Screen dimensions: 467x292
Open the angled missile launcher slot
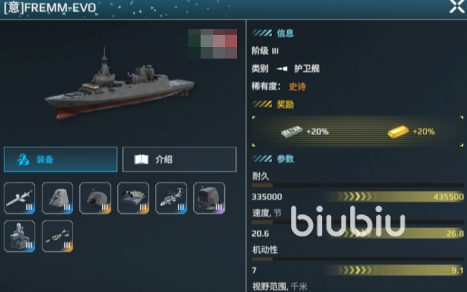point(57,198)
